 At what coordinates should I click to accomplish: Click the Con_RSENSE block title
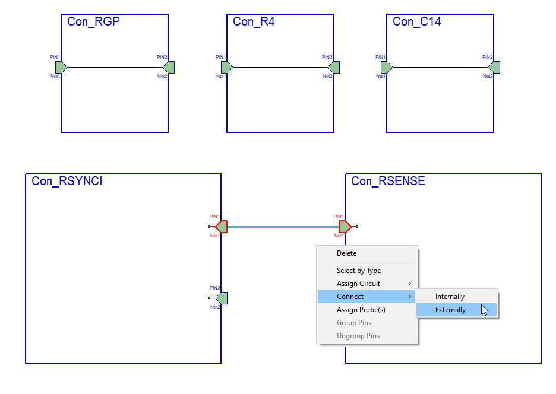click(x=388, y=181)
